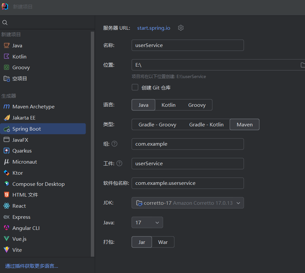Screen dimensions: 305x273
Task: Click the JavaFX window icon
Action: tap(7, 139)
